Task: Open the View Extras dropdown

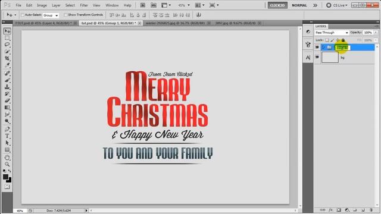Action: [166, 5]
